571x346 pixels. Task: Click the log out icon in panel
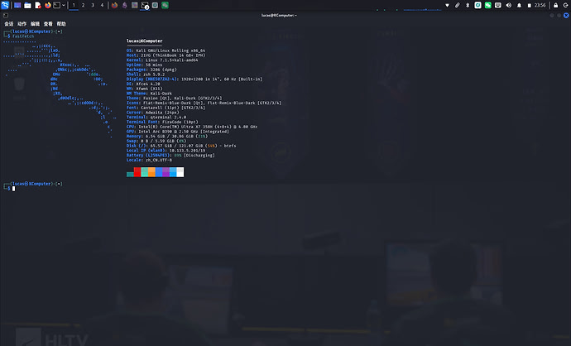(x=565, y=6)
